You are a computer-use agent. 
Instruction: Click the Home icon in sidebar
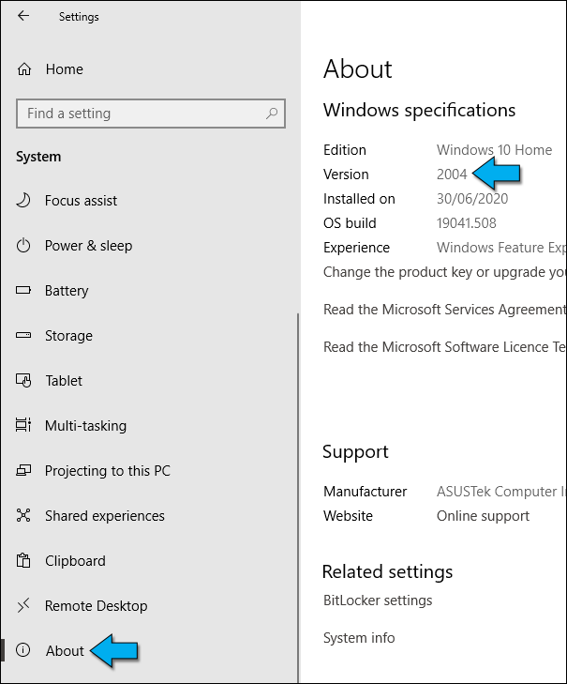[24, 69]
